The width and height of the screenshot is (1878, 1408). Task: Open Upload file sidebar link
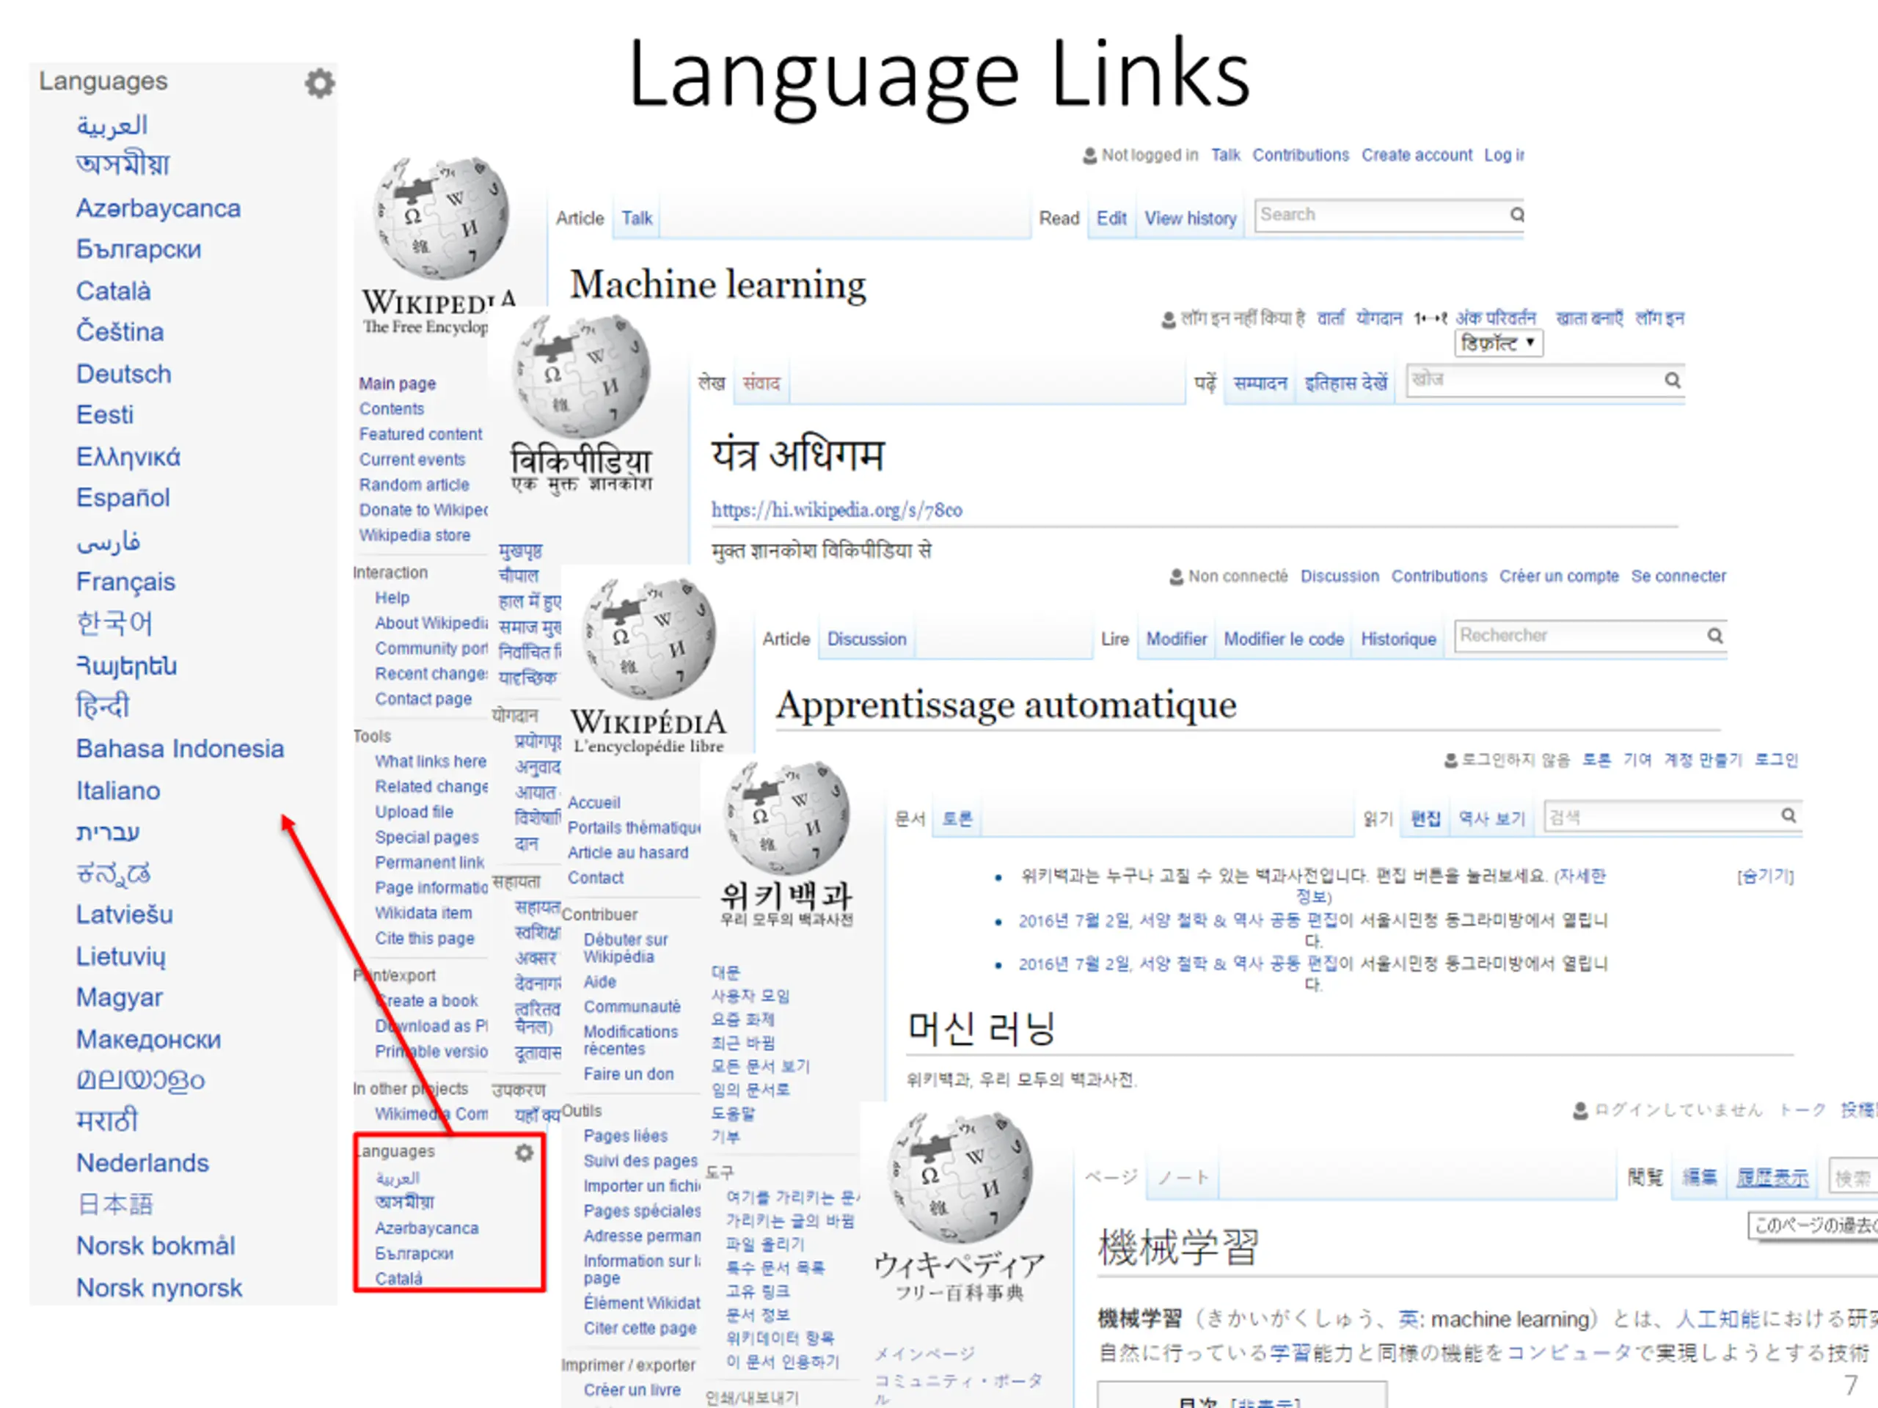click(414, 811)
